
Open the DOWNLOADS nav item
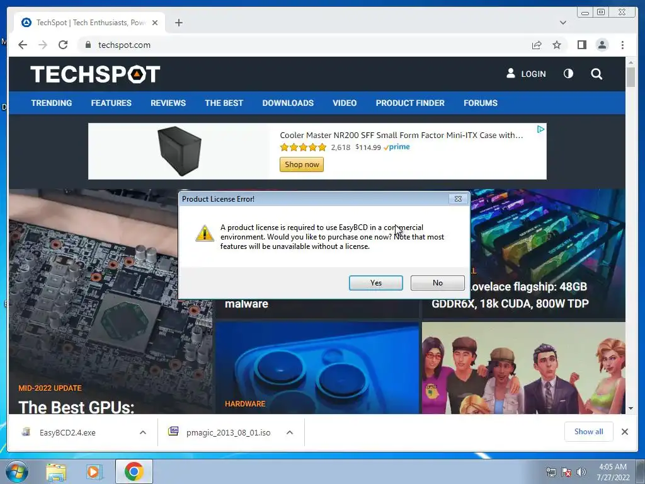pos(288,103)
